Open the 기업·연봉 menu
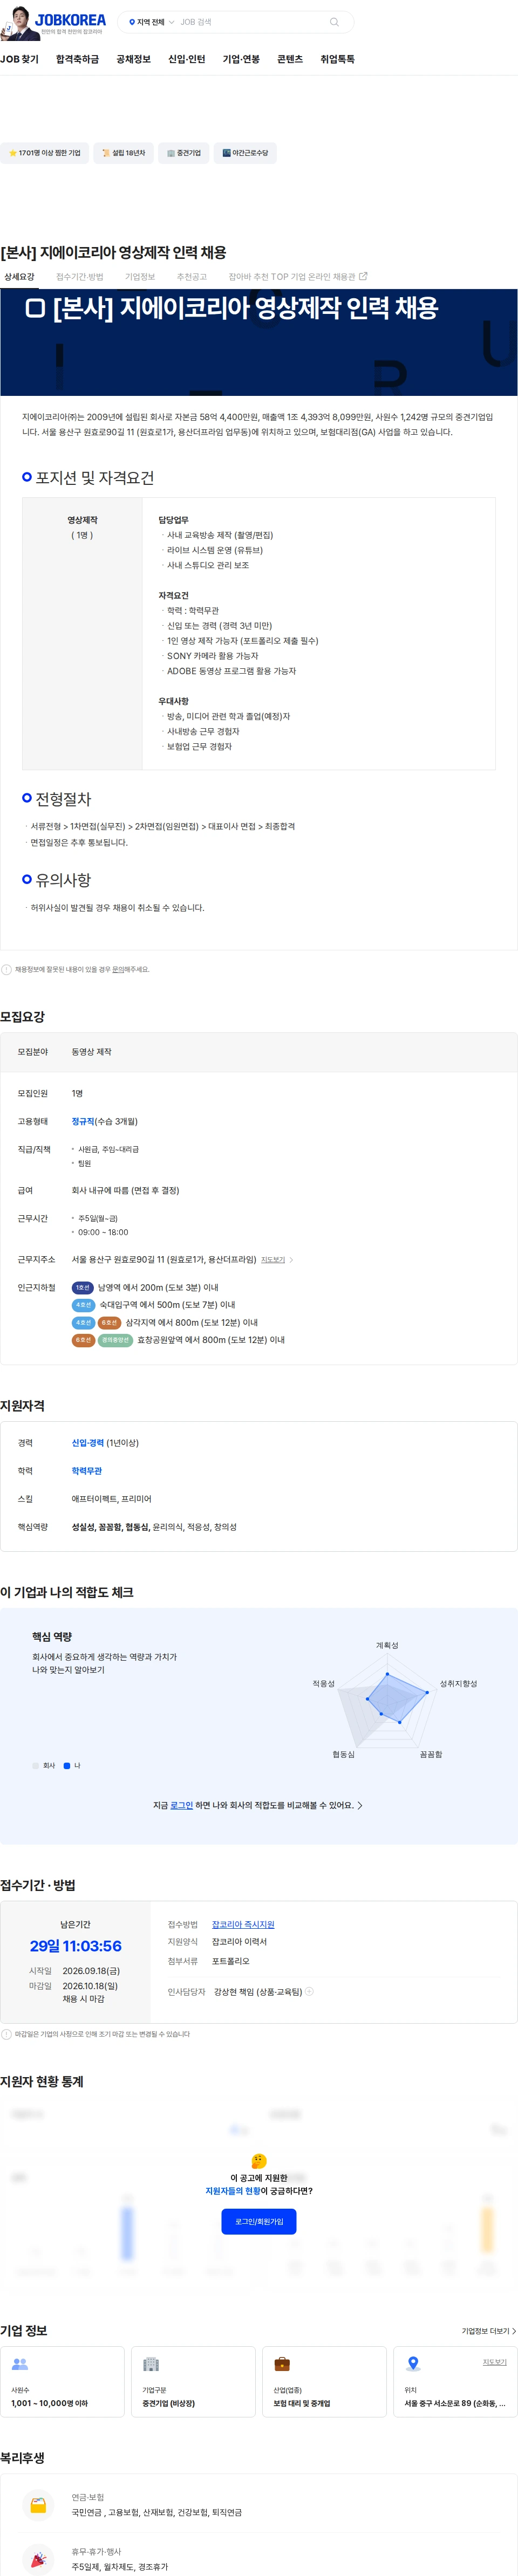Image resolution: width=518 pixels, height=2576 pixels. tap(241, 59)
